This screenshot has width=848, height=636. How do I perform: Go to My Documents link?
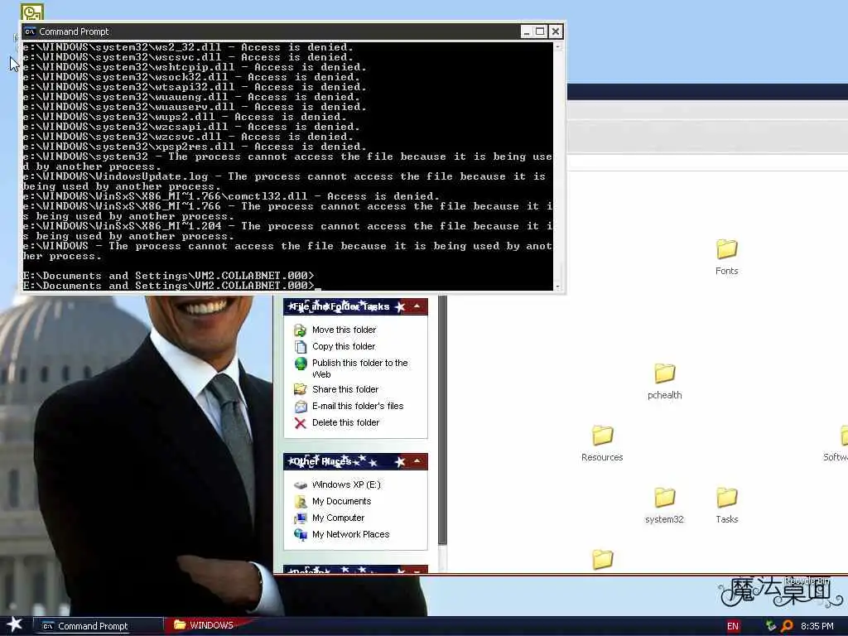[x=341, y=501]
